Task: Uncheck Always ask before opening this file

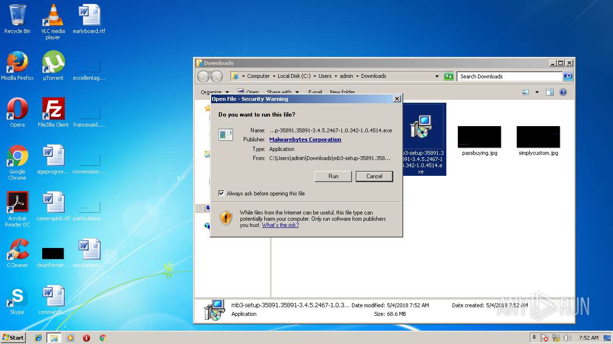Action: coord(221,193)
